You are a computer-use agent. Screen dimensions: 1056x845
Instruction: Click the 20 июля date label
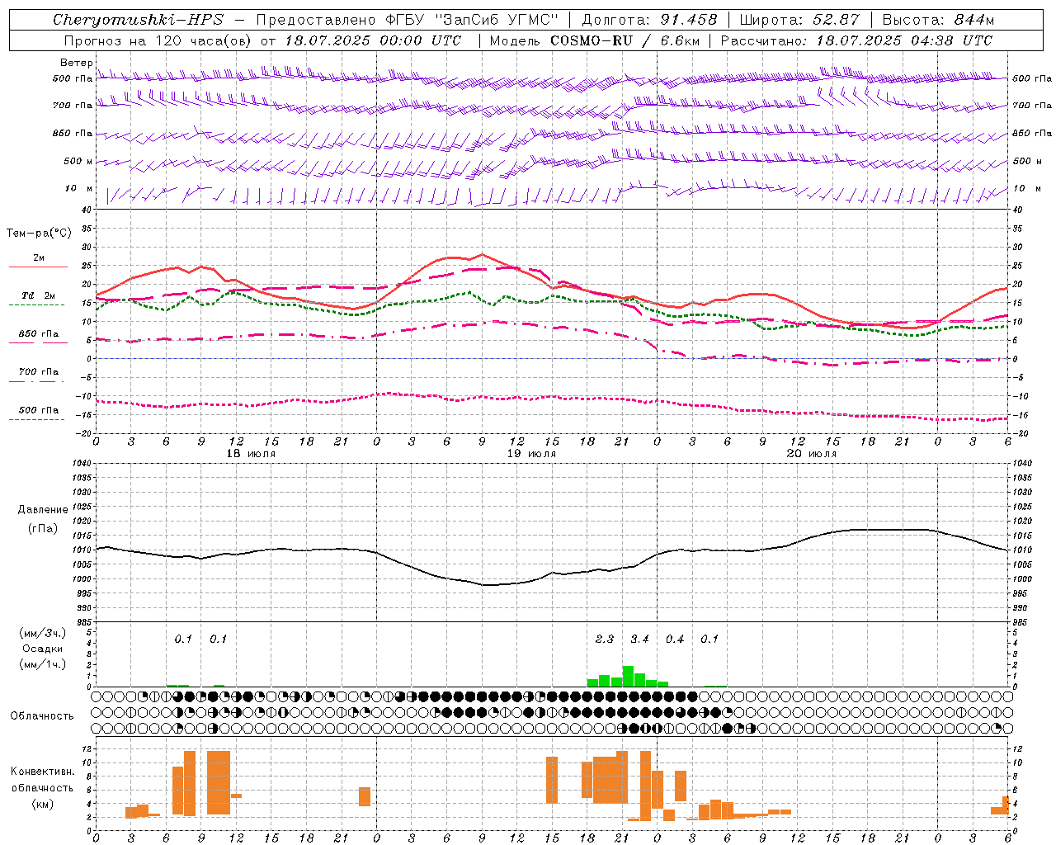(812, 454)
